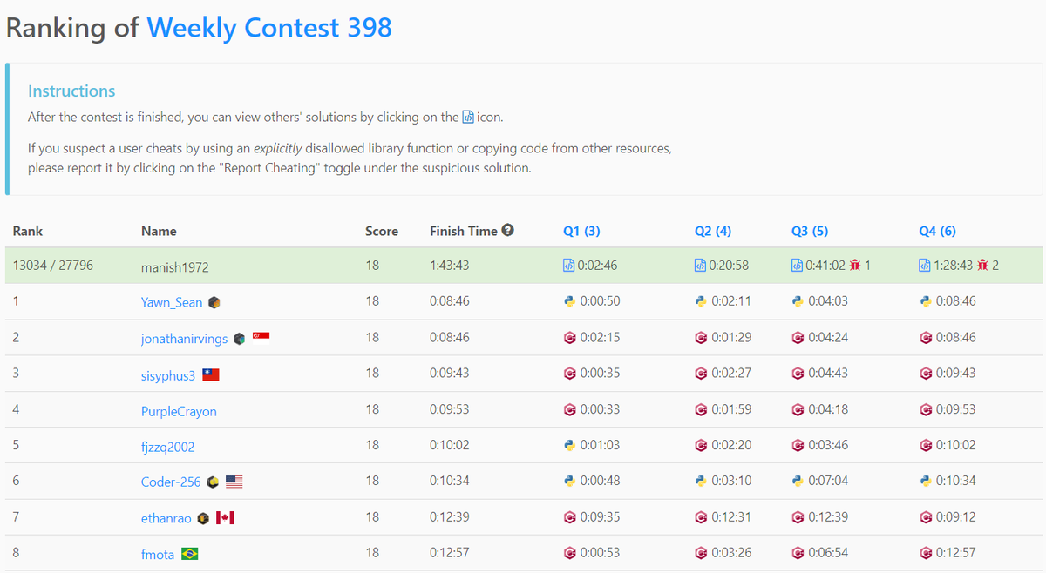The image size is (1046, 573).
Task: Open the code icon beside 0:41:02
Action: click(x=797, y=266)
